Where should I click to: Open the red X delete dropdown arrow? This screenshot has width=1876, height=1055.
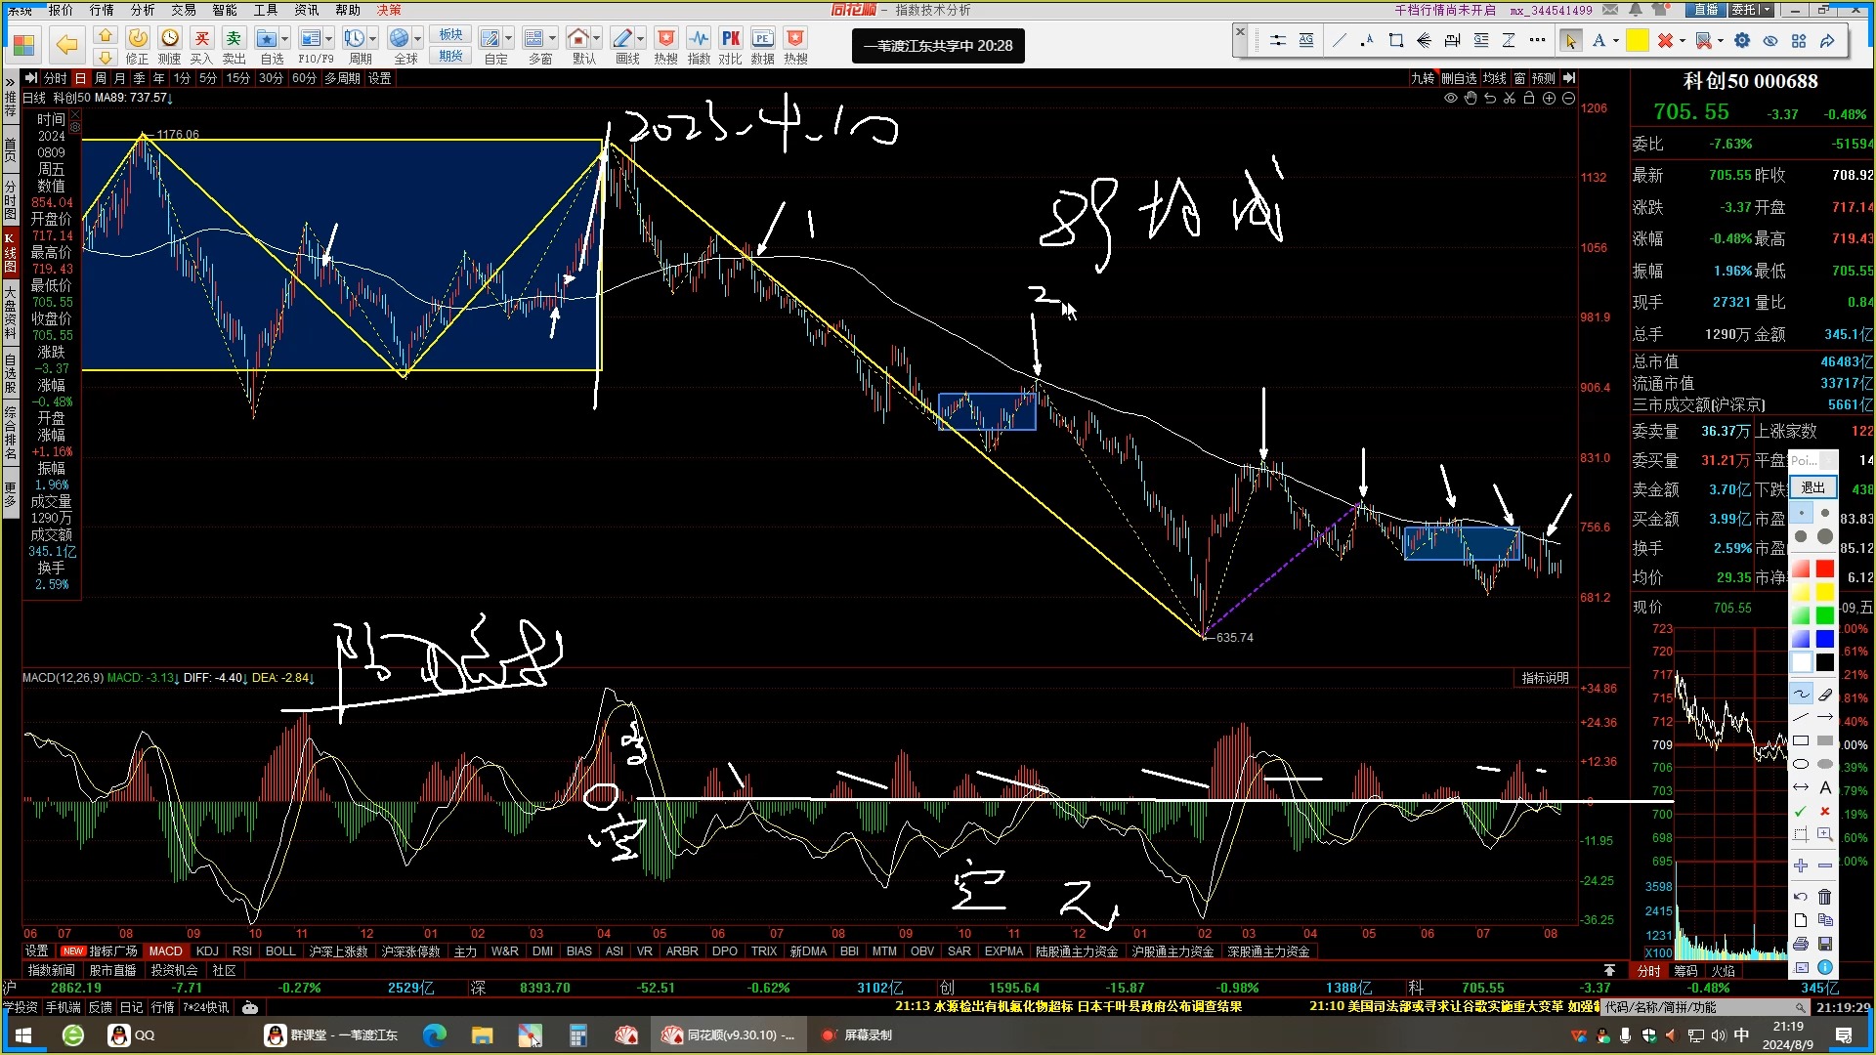pos(1683,40)
